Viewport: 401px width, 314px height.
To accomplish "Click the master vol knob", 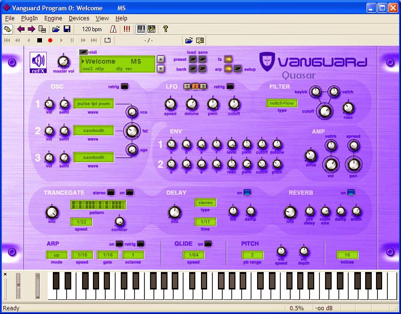I will click(x=63, y=61).
